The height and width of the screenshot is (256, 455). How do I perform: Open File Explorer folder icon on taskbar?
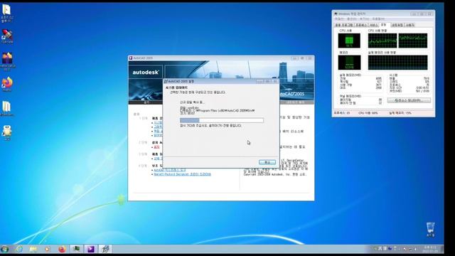(33, 249)
